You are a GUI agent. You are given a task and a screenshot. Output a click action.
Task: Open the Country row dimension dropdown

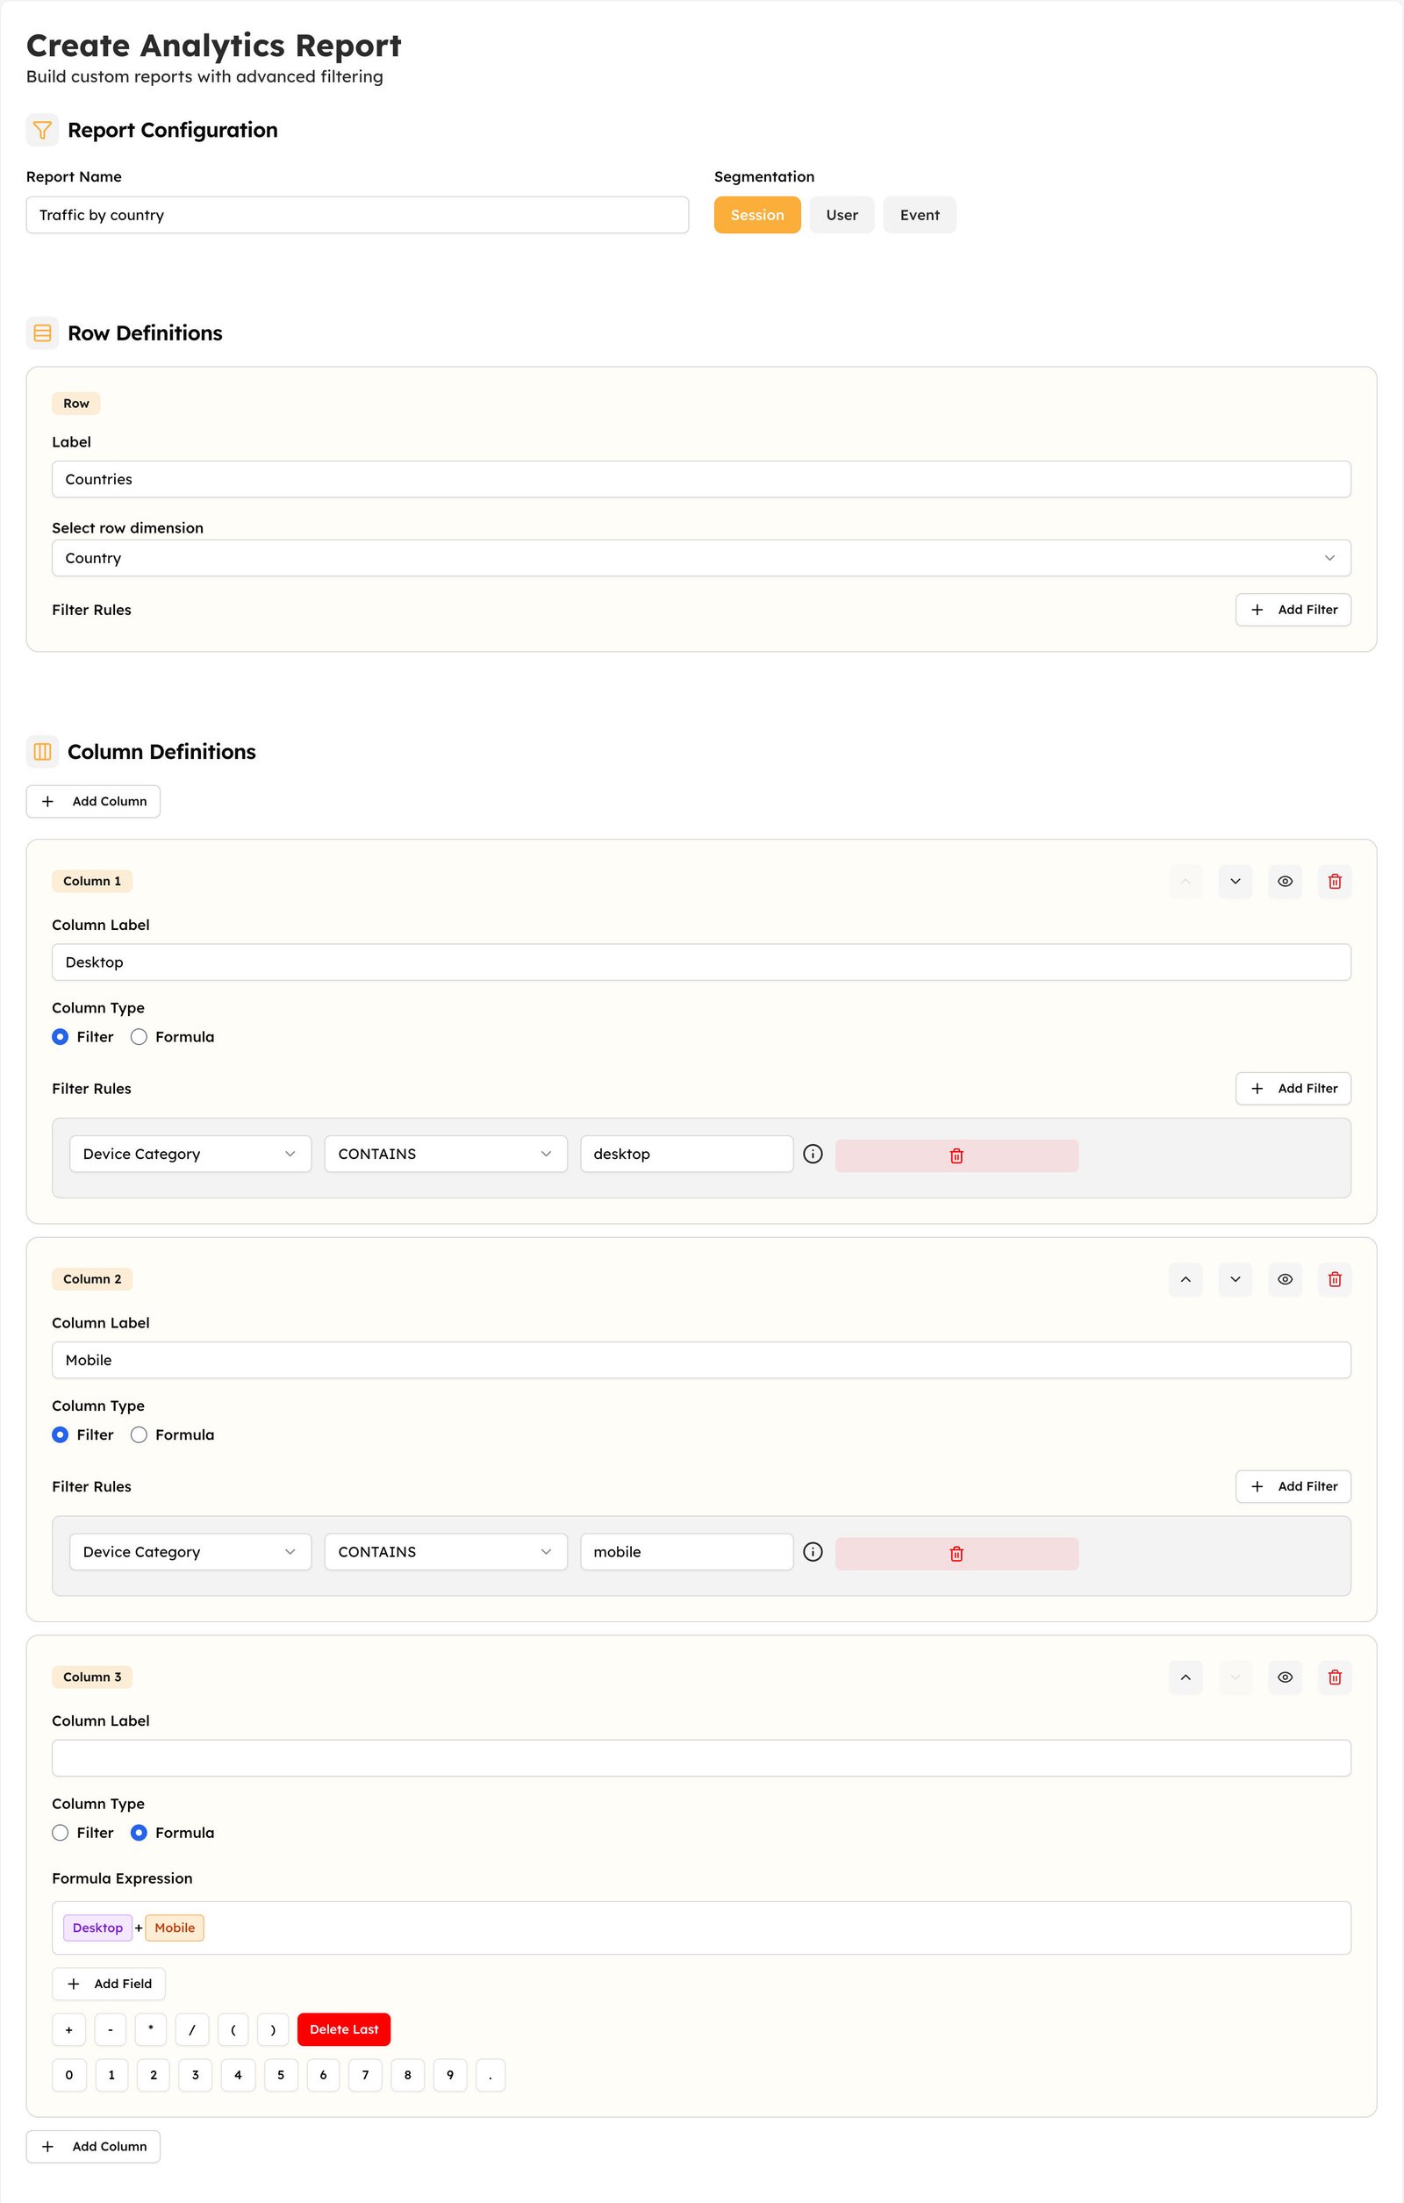pyautogui.click(x=701, y=558)
